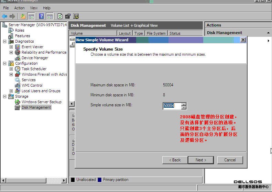Sort by Status column header
272x192 pixels.
(x=185, y=33)
